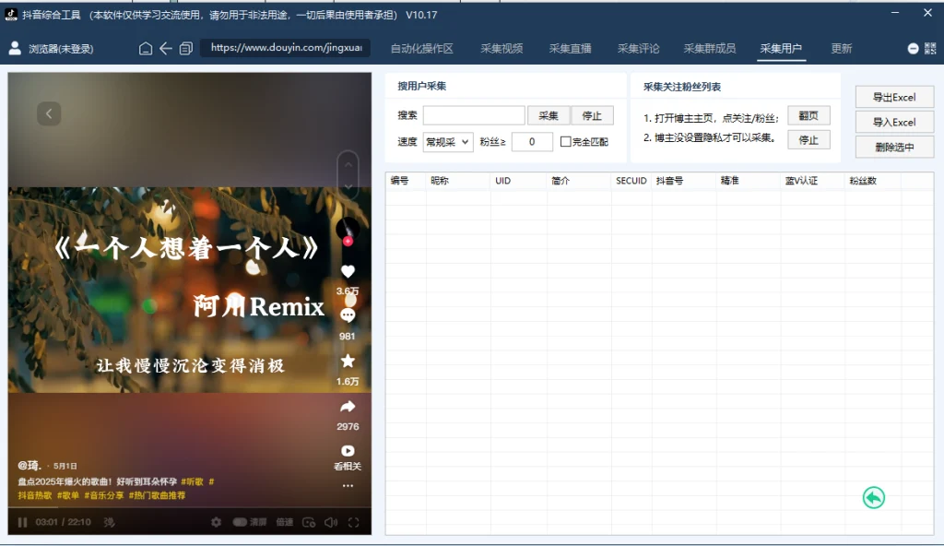
Task: Click the video progress bar
Action: click(x=190, y=508)
